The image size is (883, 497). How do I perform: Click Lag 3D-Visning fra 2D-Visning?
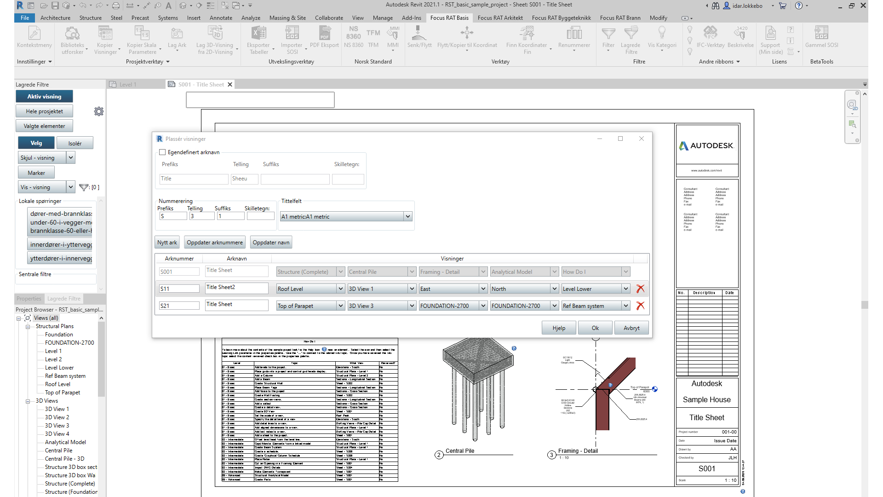coord(215,40)
